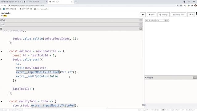Reload the browser page
The width and height of the screenshot is (197, 111).
[5, 6]
